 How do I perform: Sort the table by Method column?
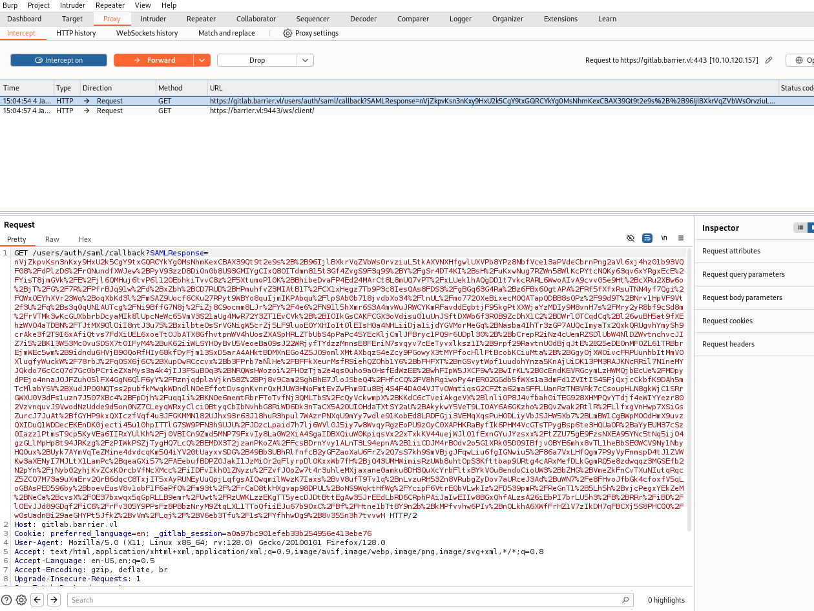point(181,88)
